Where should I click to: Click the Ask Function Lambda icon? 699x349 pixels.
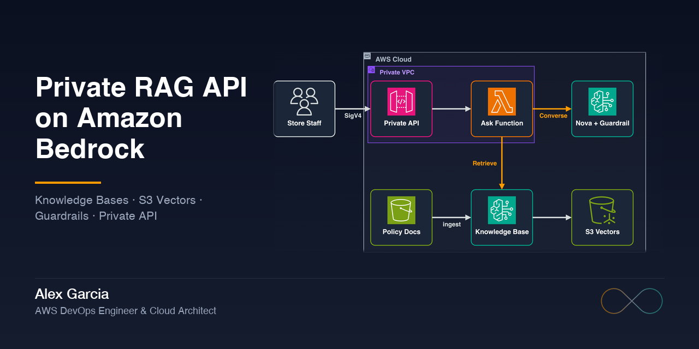pos(502,101)
